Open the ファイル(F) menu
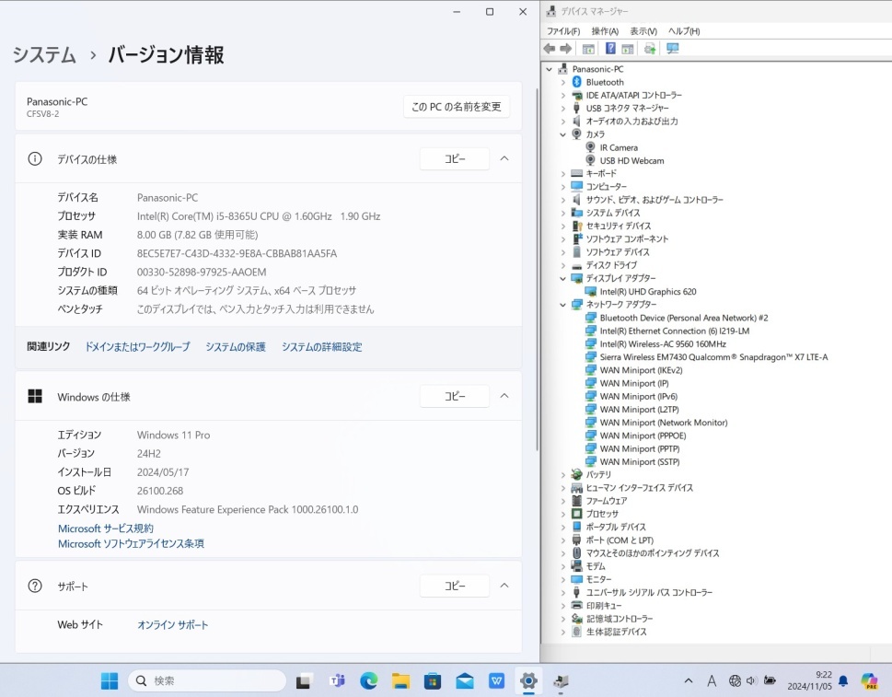892x697 pixels. click(x=563, y=31)
